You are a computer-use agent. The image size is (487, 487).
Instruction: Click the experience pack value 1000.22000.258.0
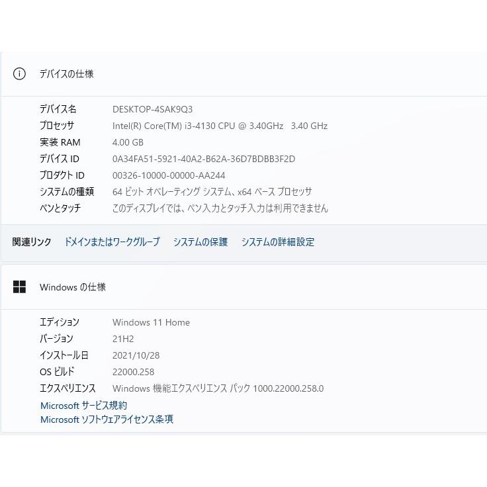(x=218, y=388)
